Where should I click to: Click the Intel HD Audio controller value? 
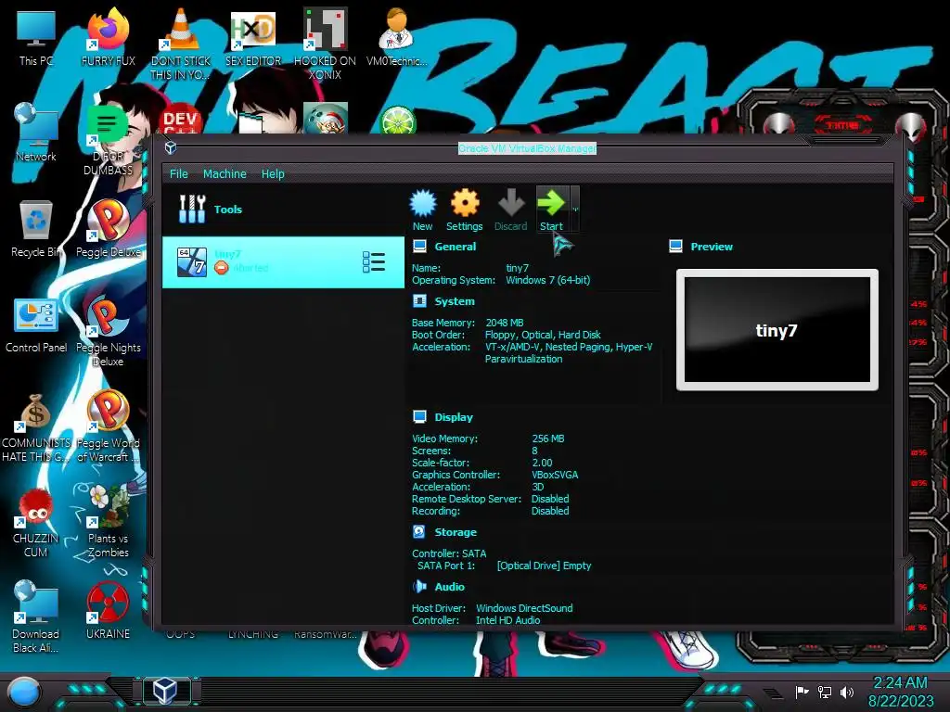pyautogui.click(x=507, y=620)
